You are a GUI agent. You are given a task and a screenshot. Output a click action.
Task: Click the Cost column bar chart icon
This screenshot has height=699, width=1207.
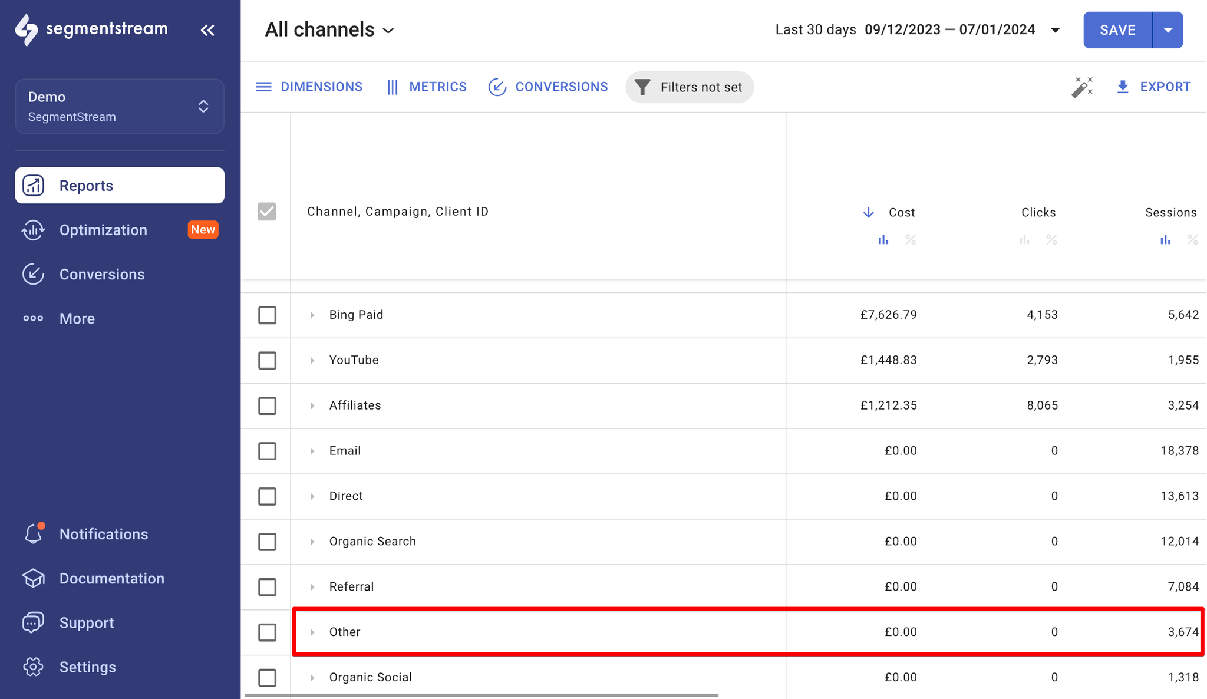click(883, 240)
